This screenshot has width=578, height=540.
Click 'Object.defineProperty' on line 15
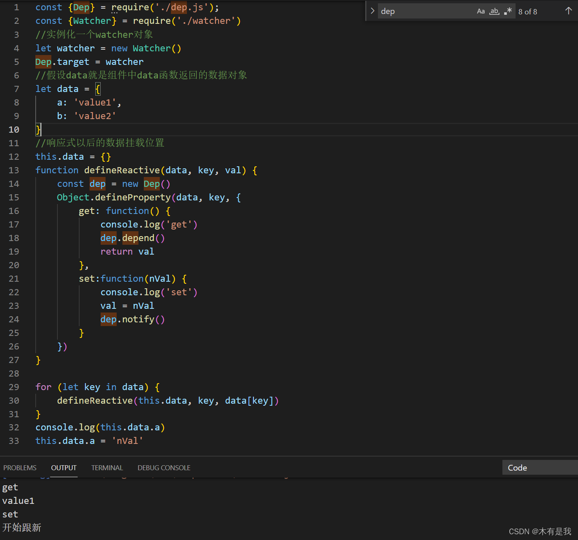pyautogui.click(x=114, y=198)
